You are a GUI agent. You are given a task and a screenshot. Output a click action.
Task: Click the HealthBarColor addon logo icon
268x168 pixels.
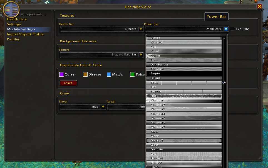[x=11, y=10]
